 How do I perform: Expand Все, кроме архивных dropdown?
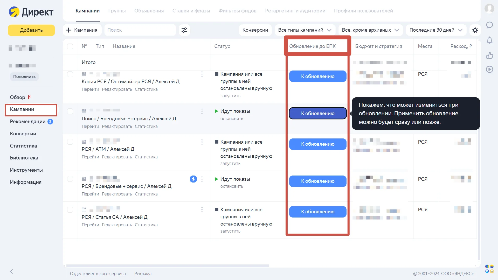[370, 30]
